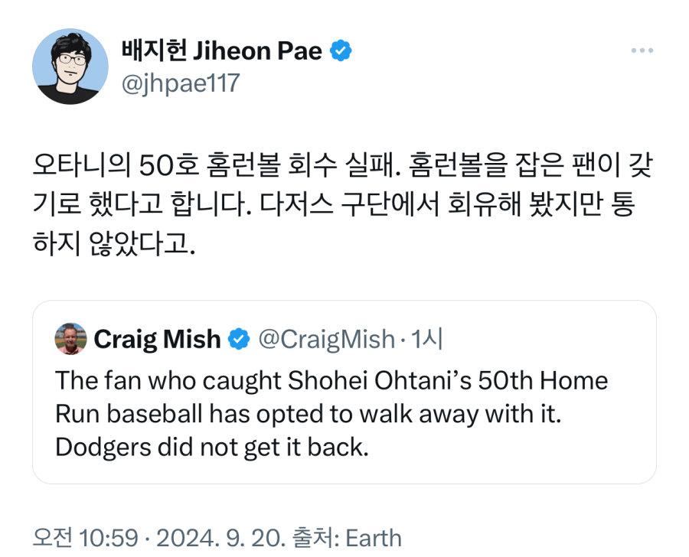This screenshot has width=689, height=557.
Task: Click Craig Mish's circular thumbnail image
Action: 70,338
